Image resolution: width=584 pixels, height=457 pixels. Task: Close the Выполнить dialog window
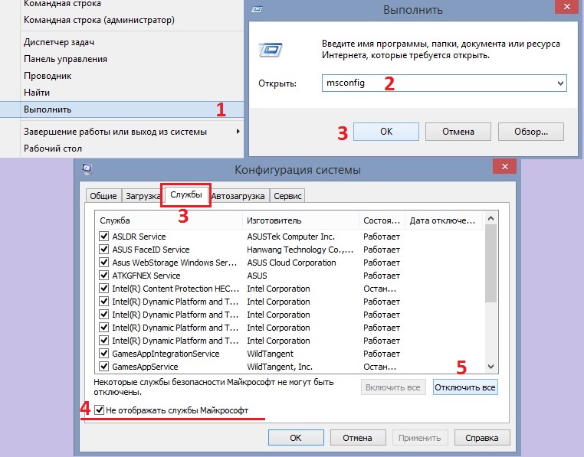(x=566, y=7)
